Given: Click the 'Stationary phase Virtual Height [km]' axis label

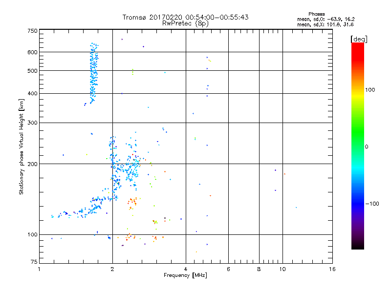Looking at the screenshot, I should pos(21,147).
